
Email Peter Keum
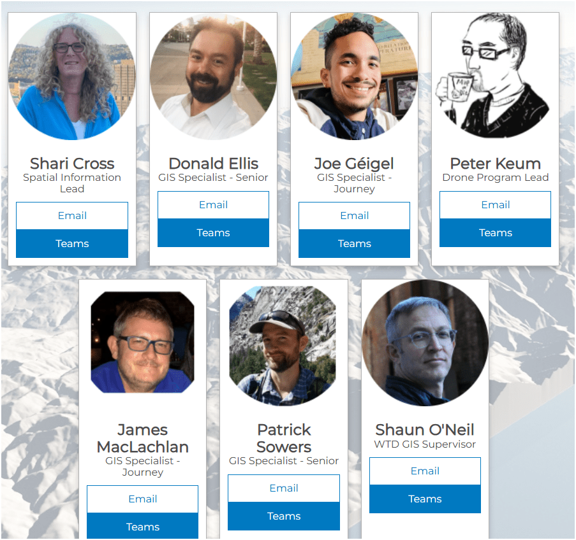pyautogui.click(x=496, y=205)
